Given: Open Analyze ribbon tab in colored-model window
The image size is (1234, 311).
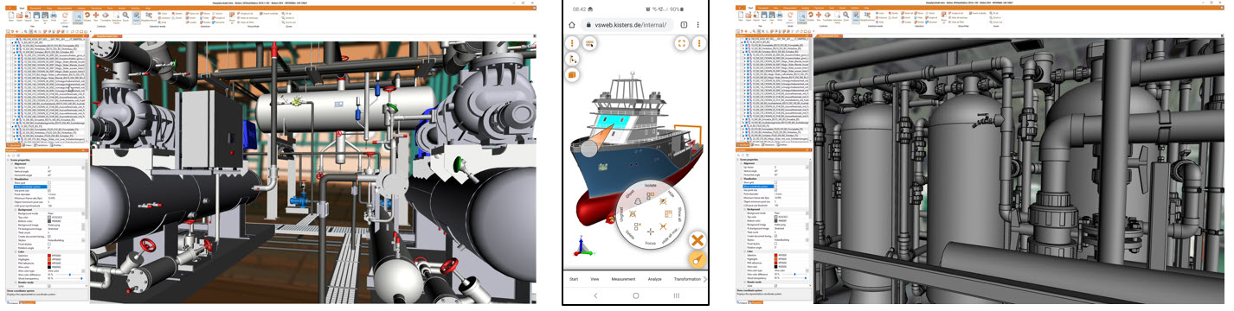Looking at the screenshot, I should coord(81,8).
